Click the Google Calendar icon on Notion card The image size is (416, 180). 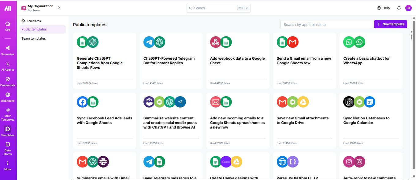click(370, 102)
